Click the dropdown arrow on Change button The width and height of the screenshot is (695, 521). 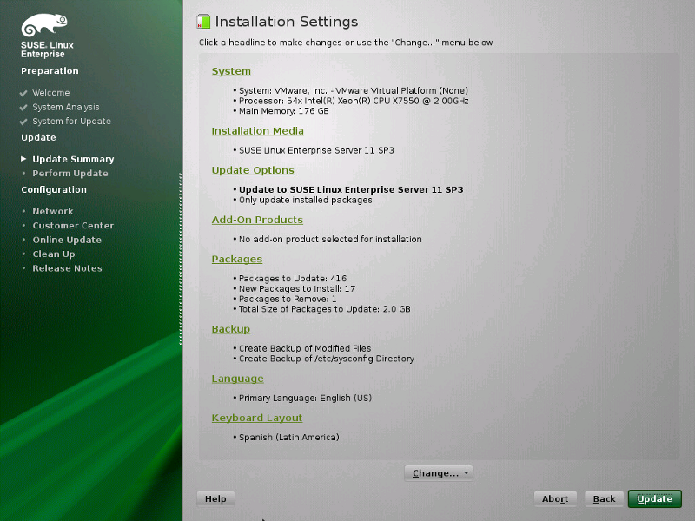(x=466, y=472)
